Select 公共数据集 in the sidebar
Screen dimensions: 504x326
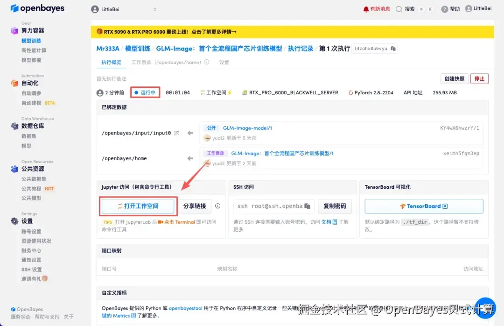tap(34, 179)
